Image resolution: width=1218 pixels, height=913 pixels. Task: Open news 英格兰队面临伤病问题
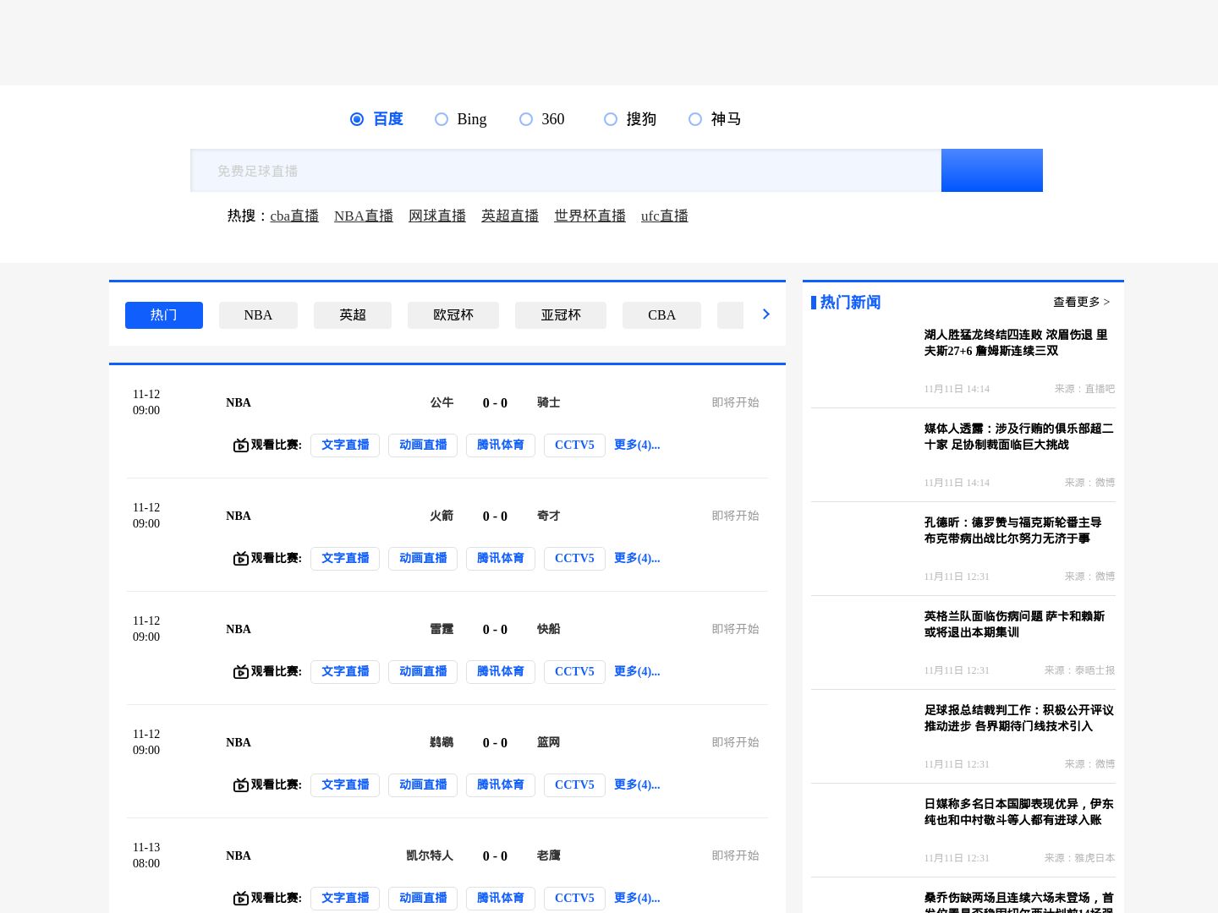click(x=1014, y=624)
